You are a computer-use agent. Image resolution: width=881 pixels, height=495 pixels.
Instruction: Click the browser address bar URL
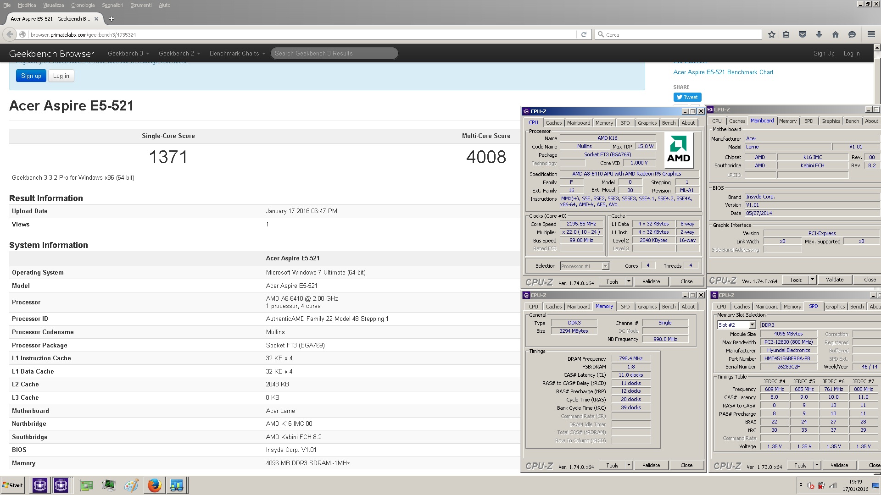83,34
